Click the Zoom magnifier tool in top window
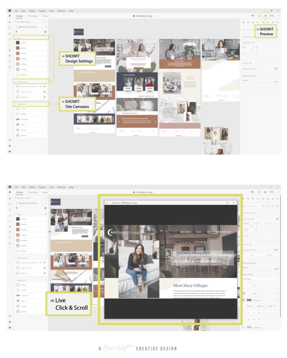Viewport: 287px width, 358px height. [x=10, y=67]
